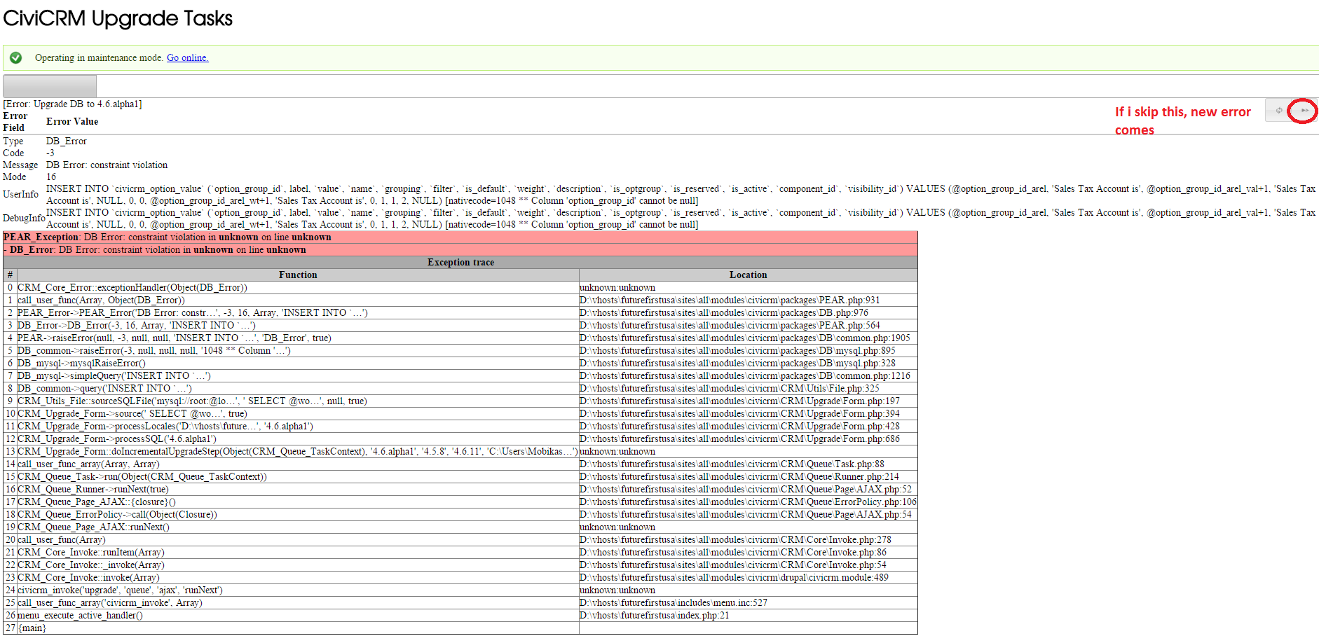Click the '- DB_Error' red error line

click(x=460, y=250)
